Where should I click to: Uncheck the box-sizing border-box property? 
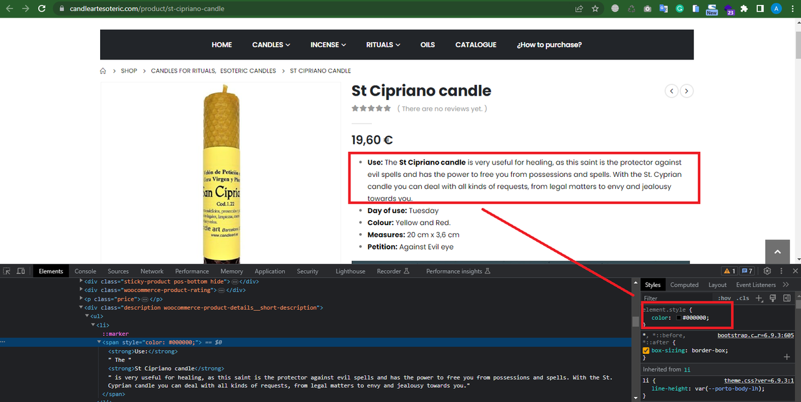pyautogui.click(x=646, y=351)
